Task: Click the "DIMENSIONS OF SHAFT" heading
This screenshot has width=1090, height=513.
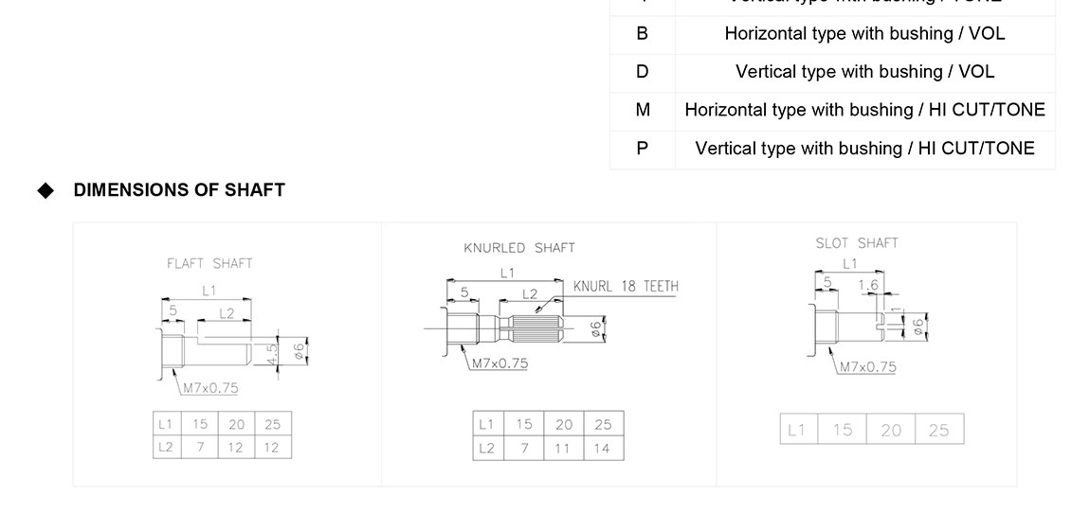Action: pyautogui.click(x=179, y=190)
